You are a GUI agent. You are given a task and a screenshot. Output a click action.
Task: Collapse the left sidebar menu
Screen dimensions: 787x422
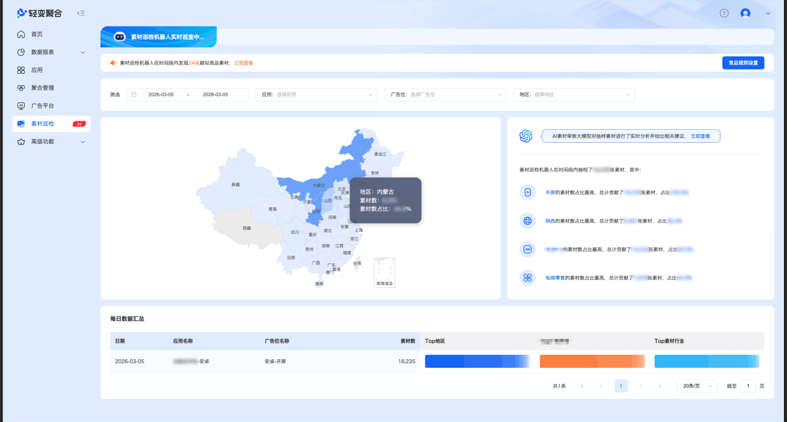81,13
